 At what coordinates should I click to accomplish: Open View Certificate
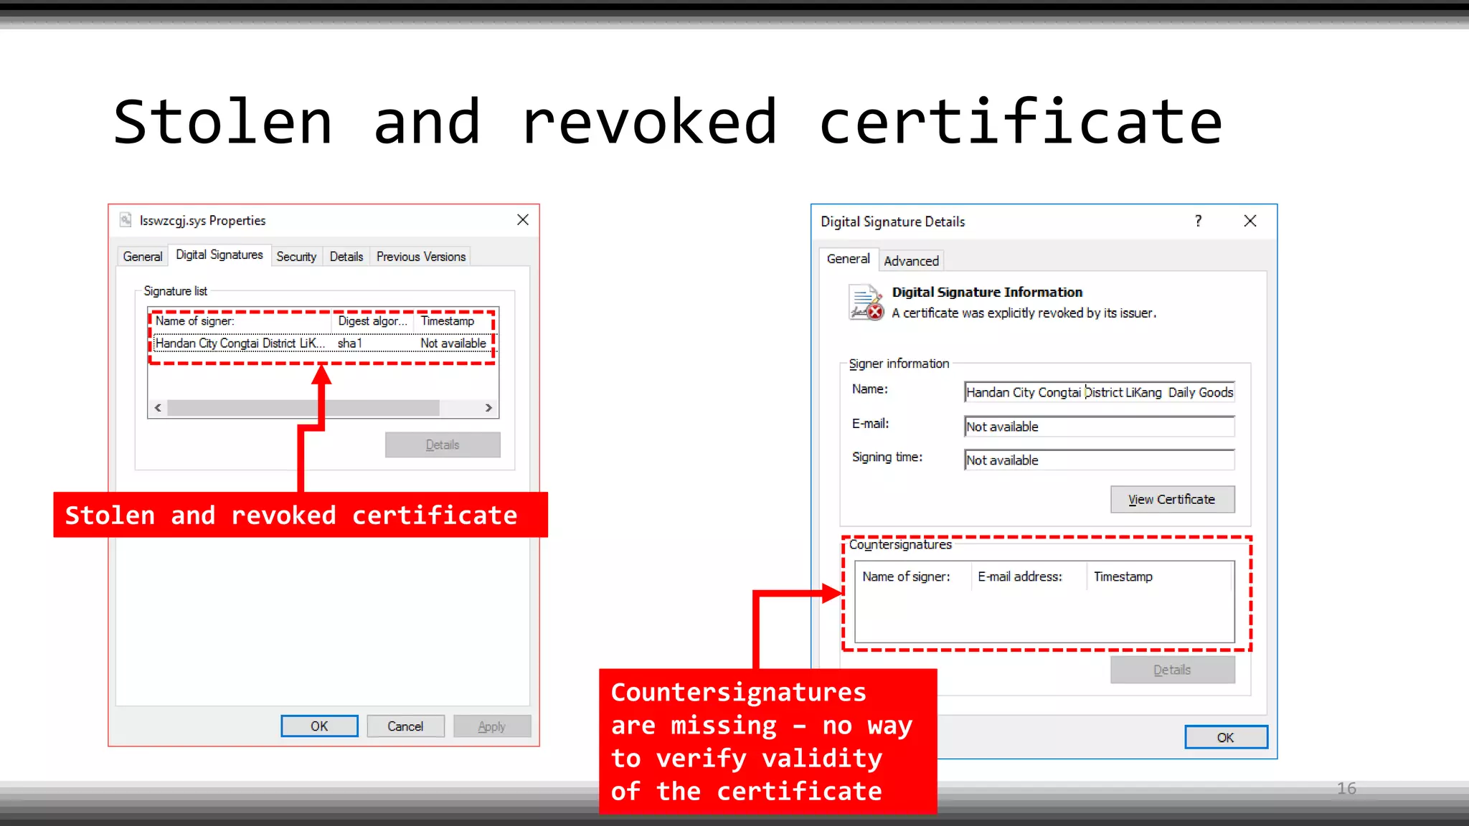[x=1173, y=500]
